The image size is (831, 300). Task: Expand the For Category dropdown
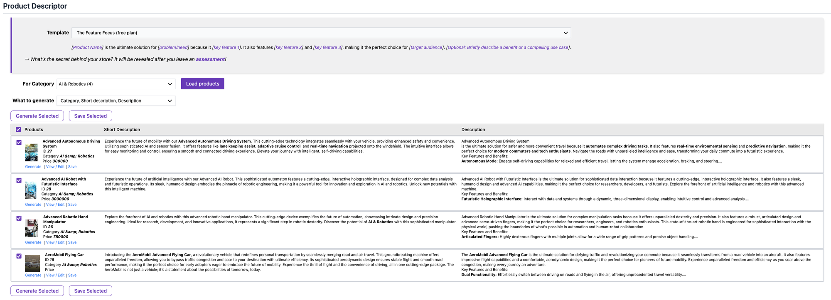coord(116,84)
